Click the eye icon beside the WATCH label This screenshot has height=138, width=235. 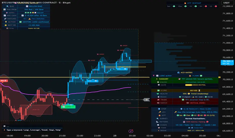pos(158,103)
